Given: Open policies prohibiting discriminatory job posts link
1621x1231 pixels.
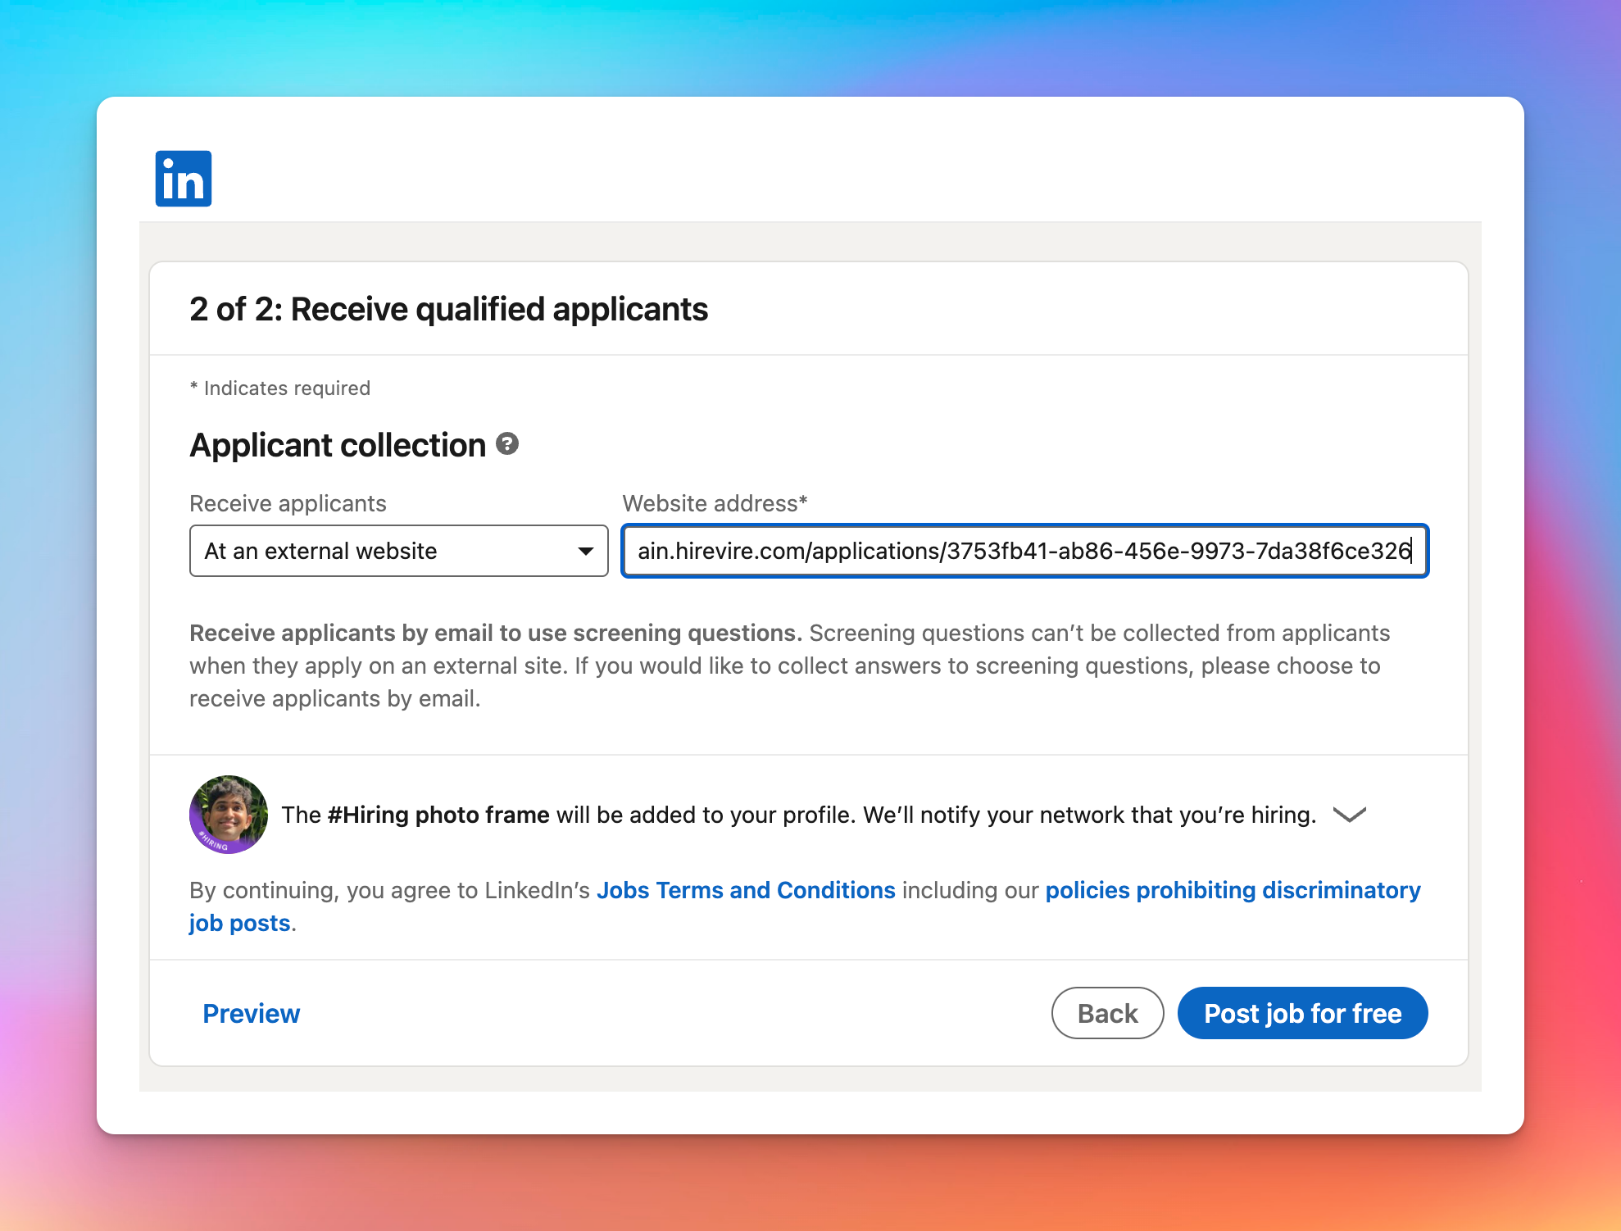Looking at the screenshot, I should [x=1233, y=890].
